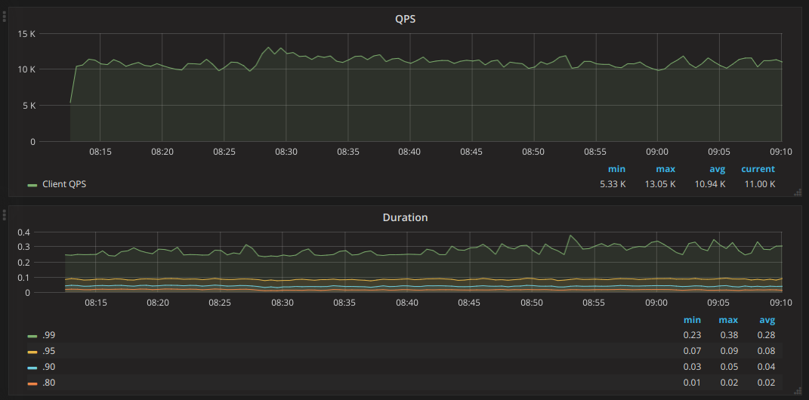The image size is (809, 400).
Task: Select the 11.00 K current value of Client QPS
Action: tap(759, 184)
